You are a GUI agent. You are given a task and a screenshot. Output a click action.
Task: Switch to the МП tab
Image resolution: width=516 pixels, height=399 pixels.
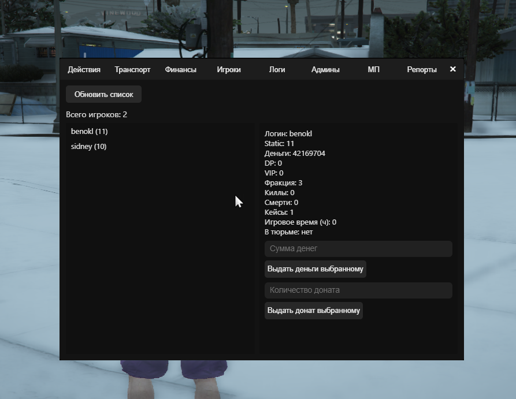click(373, 70)
